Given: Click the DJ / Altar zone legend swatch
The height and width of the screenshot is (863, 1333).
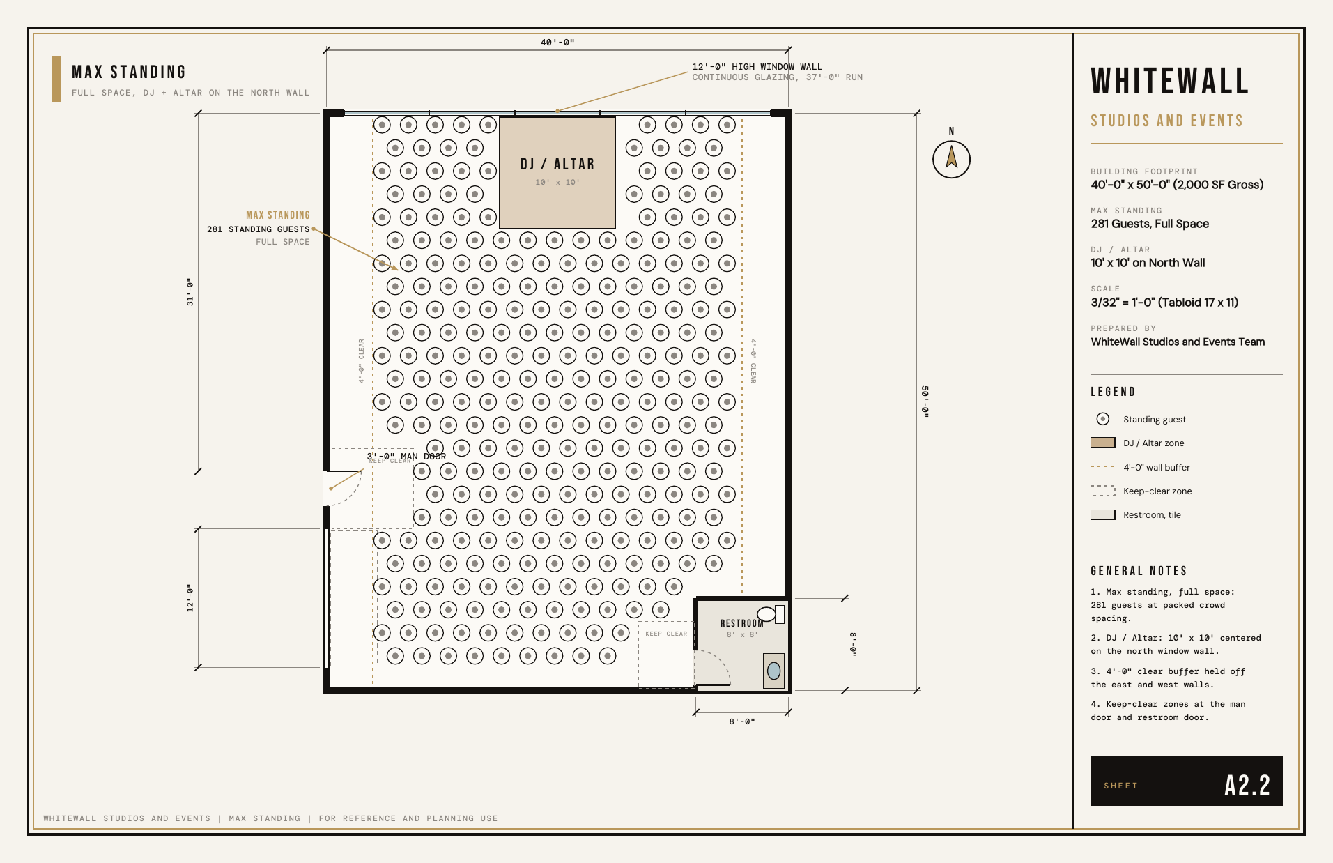Looking at the screenshot, I should coord(1102,443).
